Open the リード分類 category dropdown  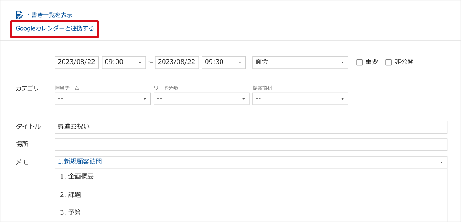pyautogui.click(x=201, y=99)
